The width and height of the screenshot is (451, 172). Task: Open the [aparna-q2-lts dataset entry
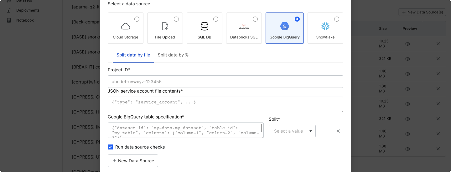click(86, 7)
